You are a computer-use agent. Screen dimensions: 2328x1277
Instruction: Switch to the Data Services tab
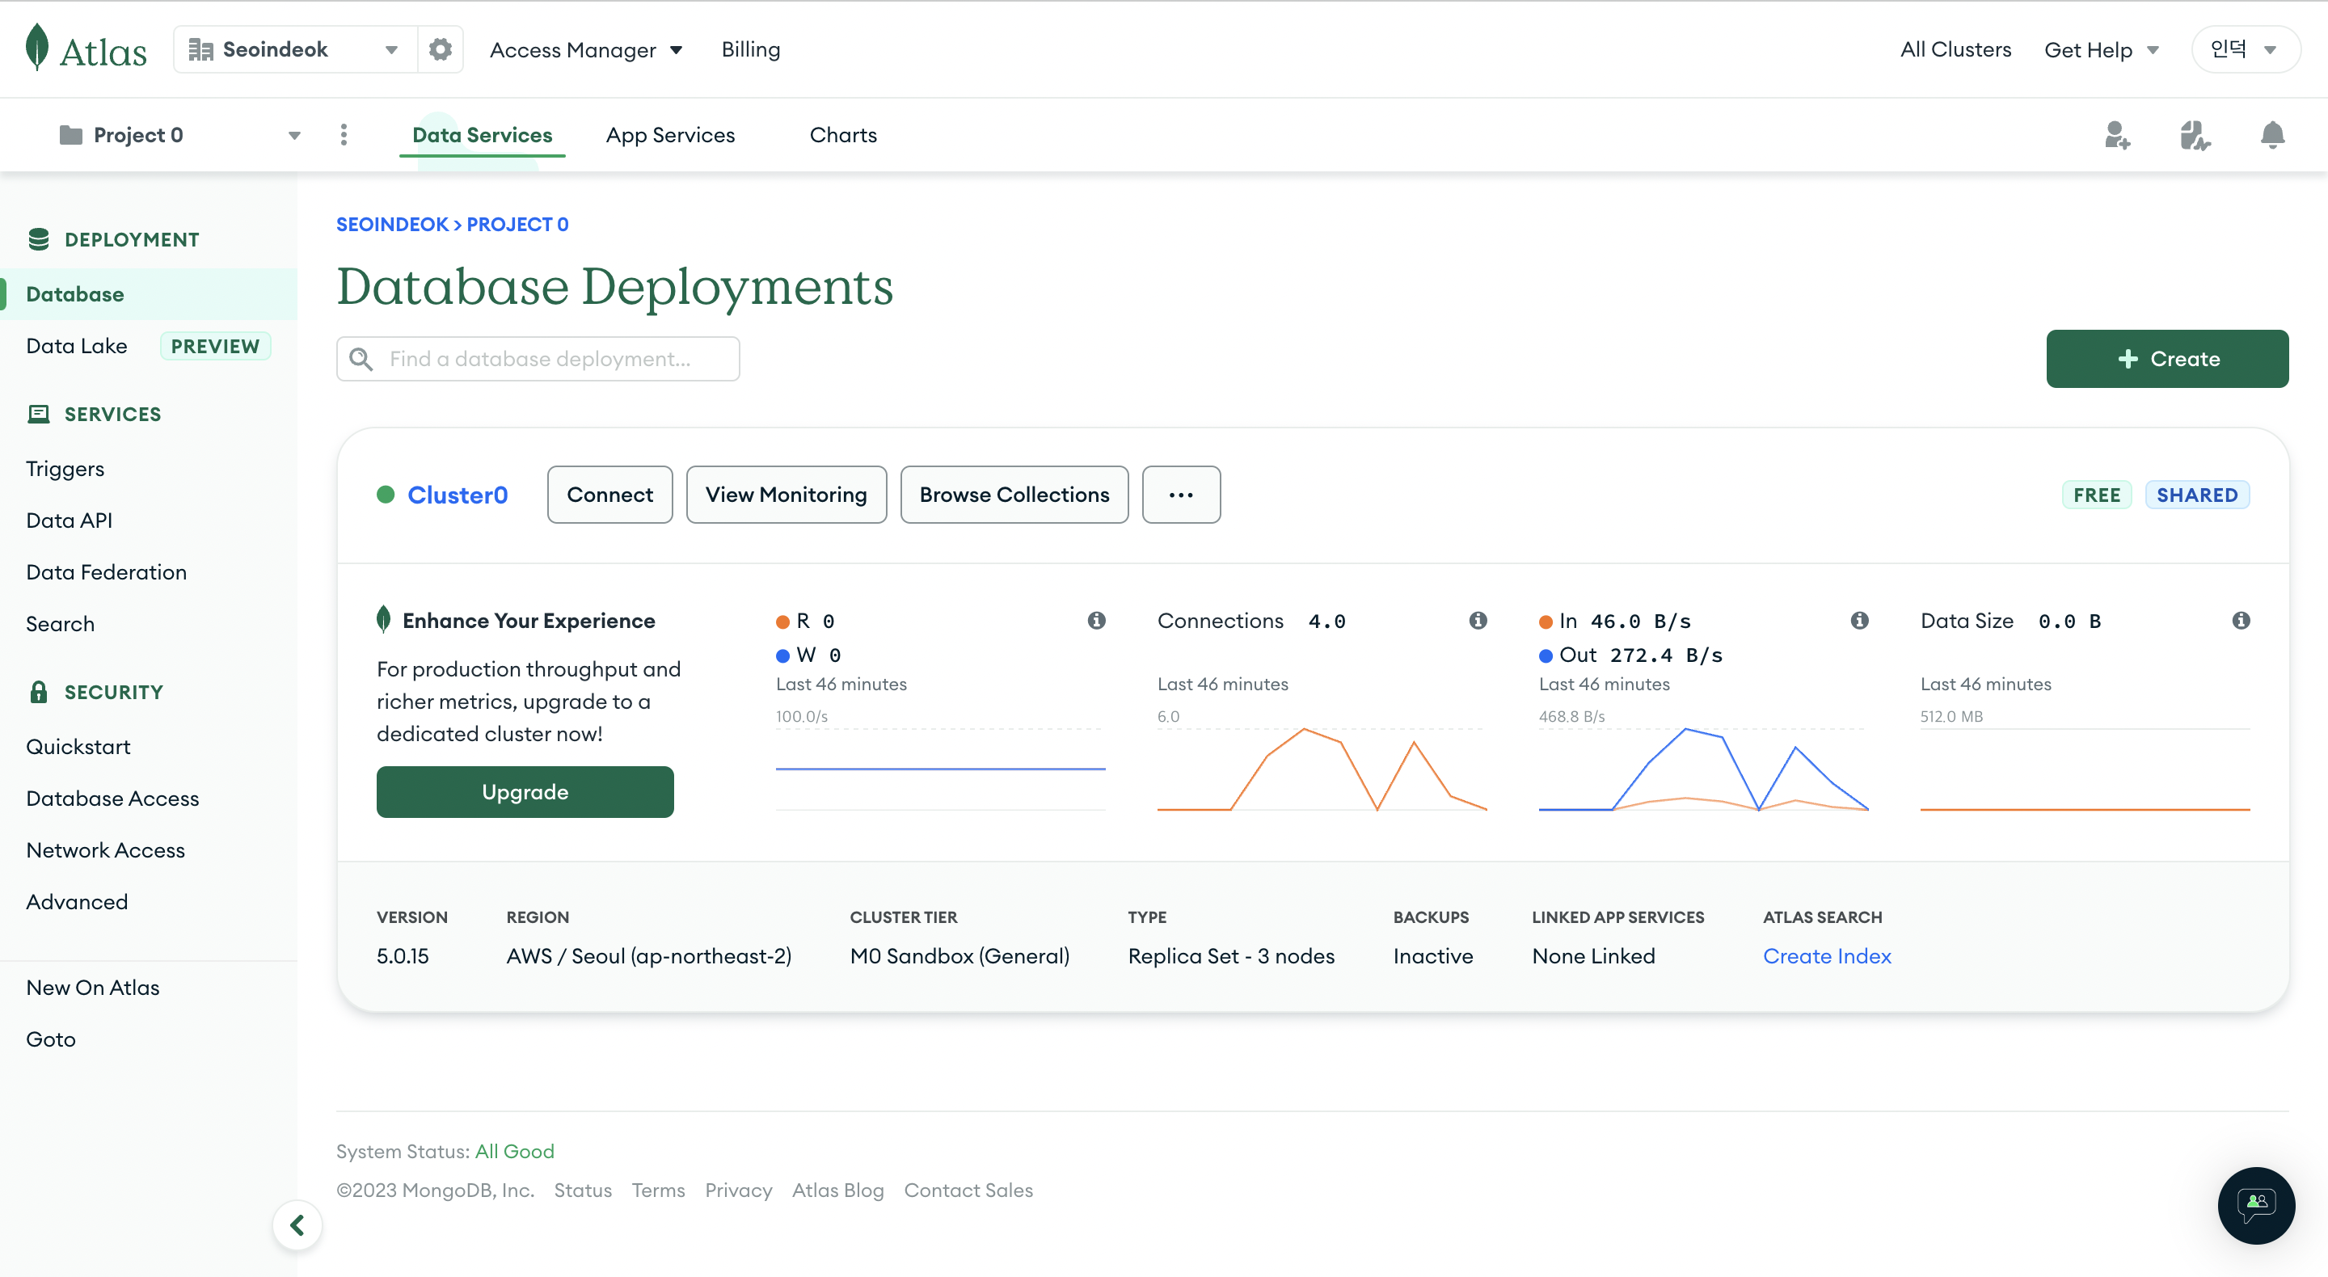[x=483, y=135]
